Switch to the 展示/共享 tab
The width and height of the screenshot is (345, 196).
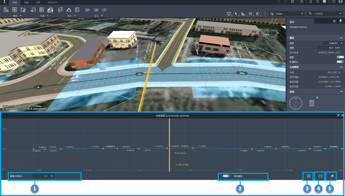[x=52, y=2]
